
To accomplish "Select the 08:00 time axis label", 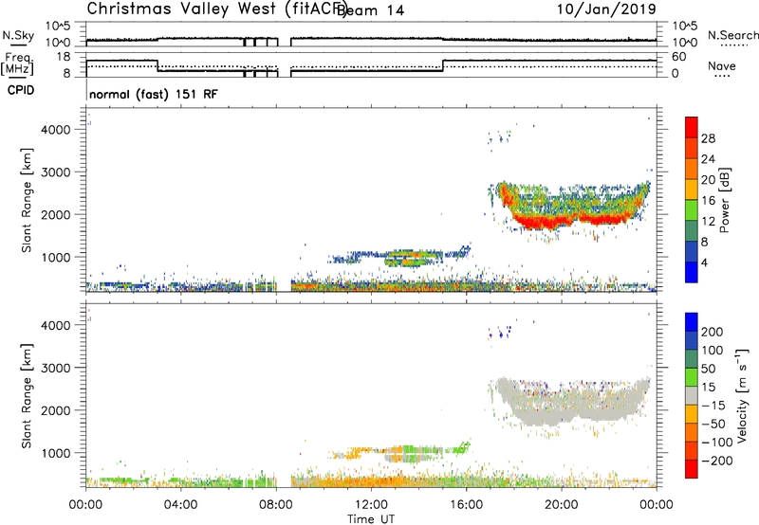I will [276, 505].
